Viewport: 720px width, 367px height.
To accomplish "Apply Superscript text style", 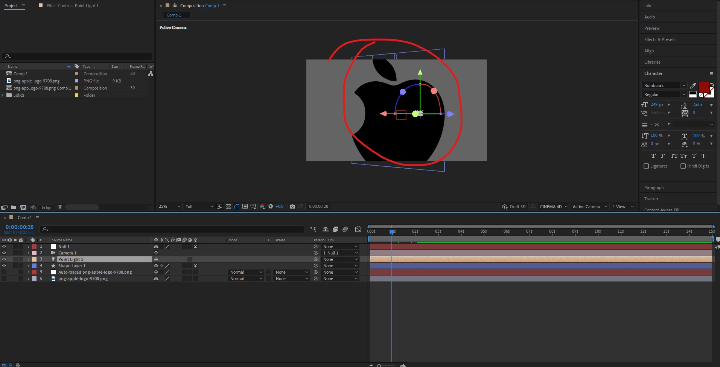I will [x=694, y=156].
